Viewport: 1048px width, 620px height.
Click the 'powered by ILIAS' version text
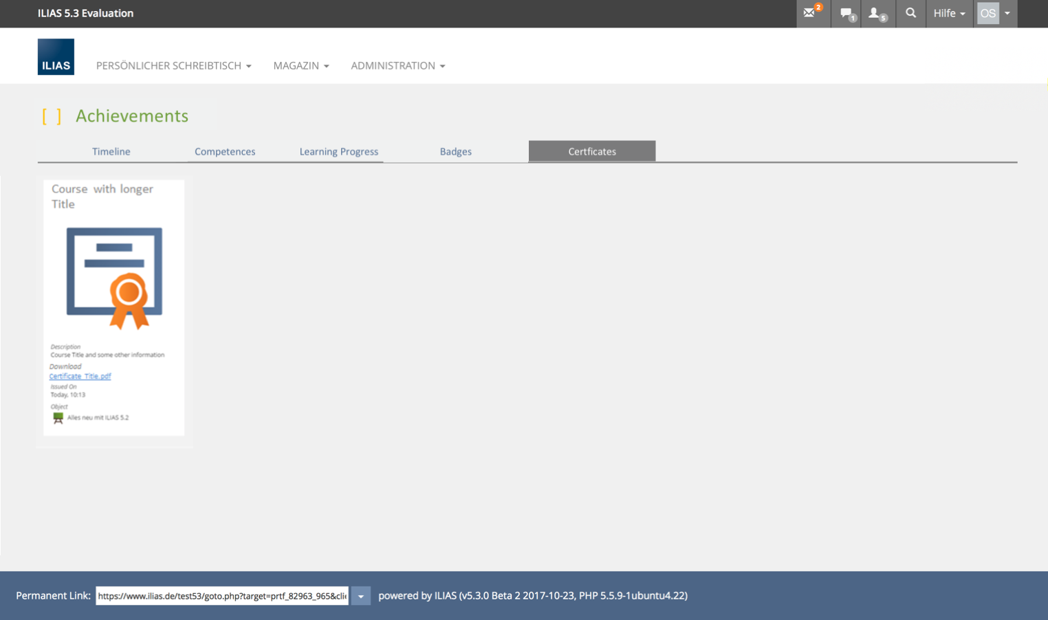coord(533,596)
